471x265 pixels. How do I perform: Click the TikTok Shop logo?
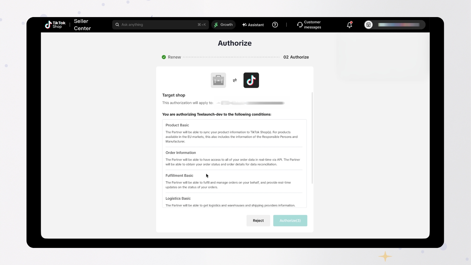pyautogui.click(x=55, y=25)
